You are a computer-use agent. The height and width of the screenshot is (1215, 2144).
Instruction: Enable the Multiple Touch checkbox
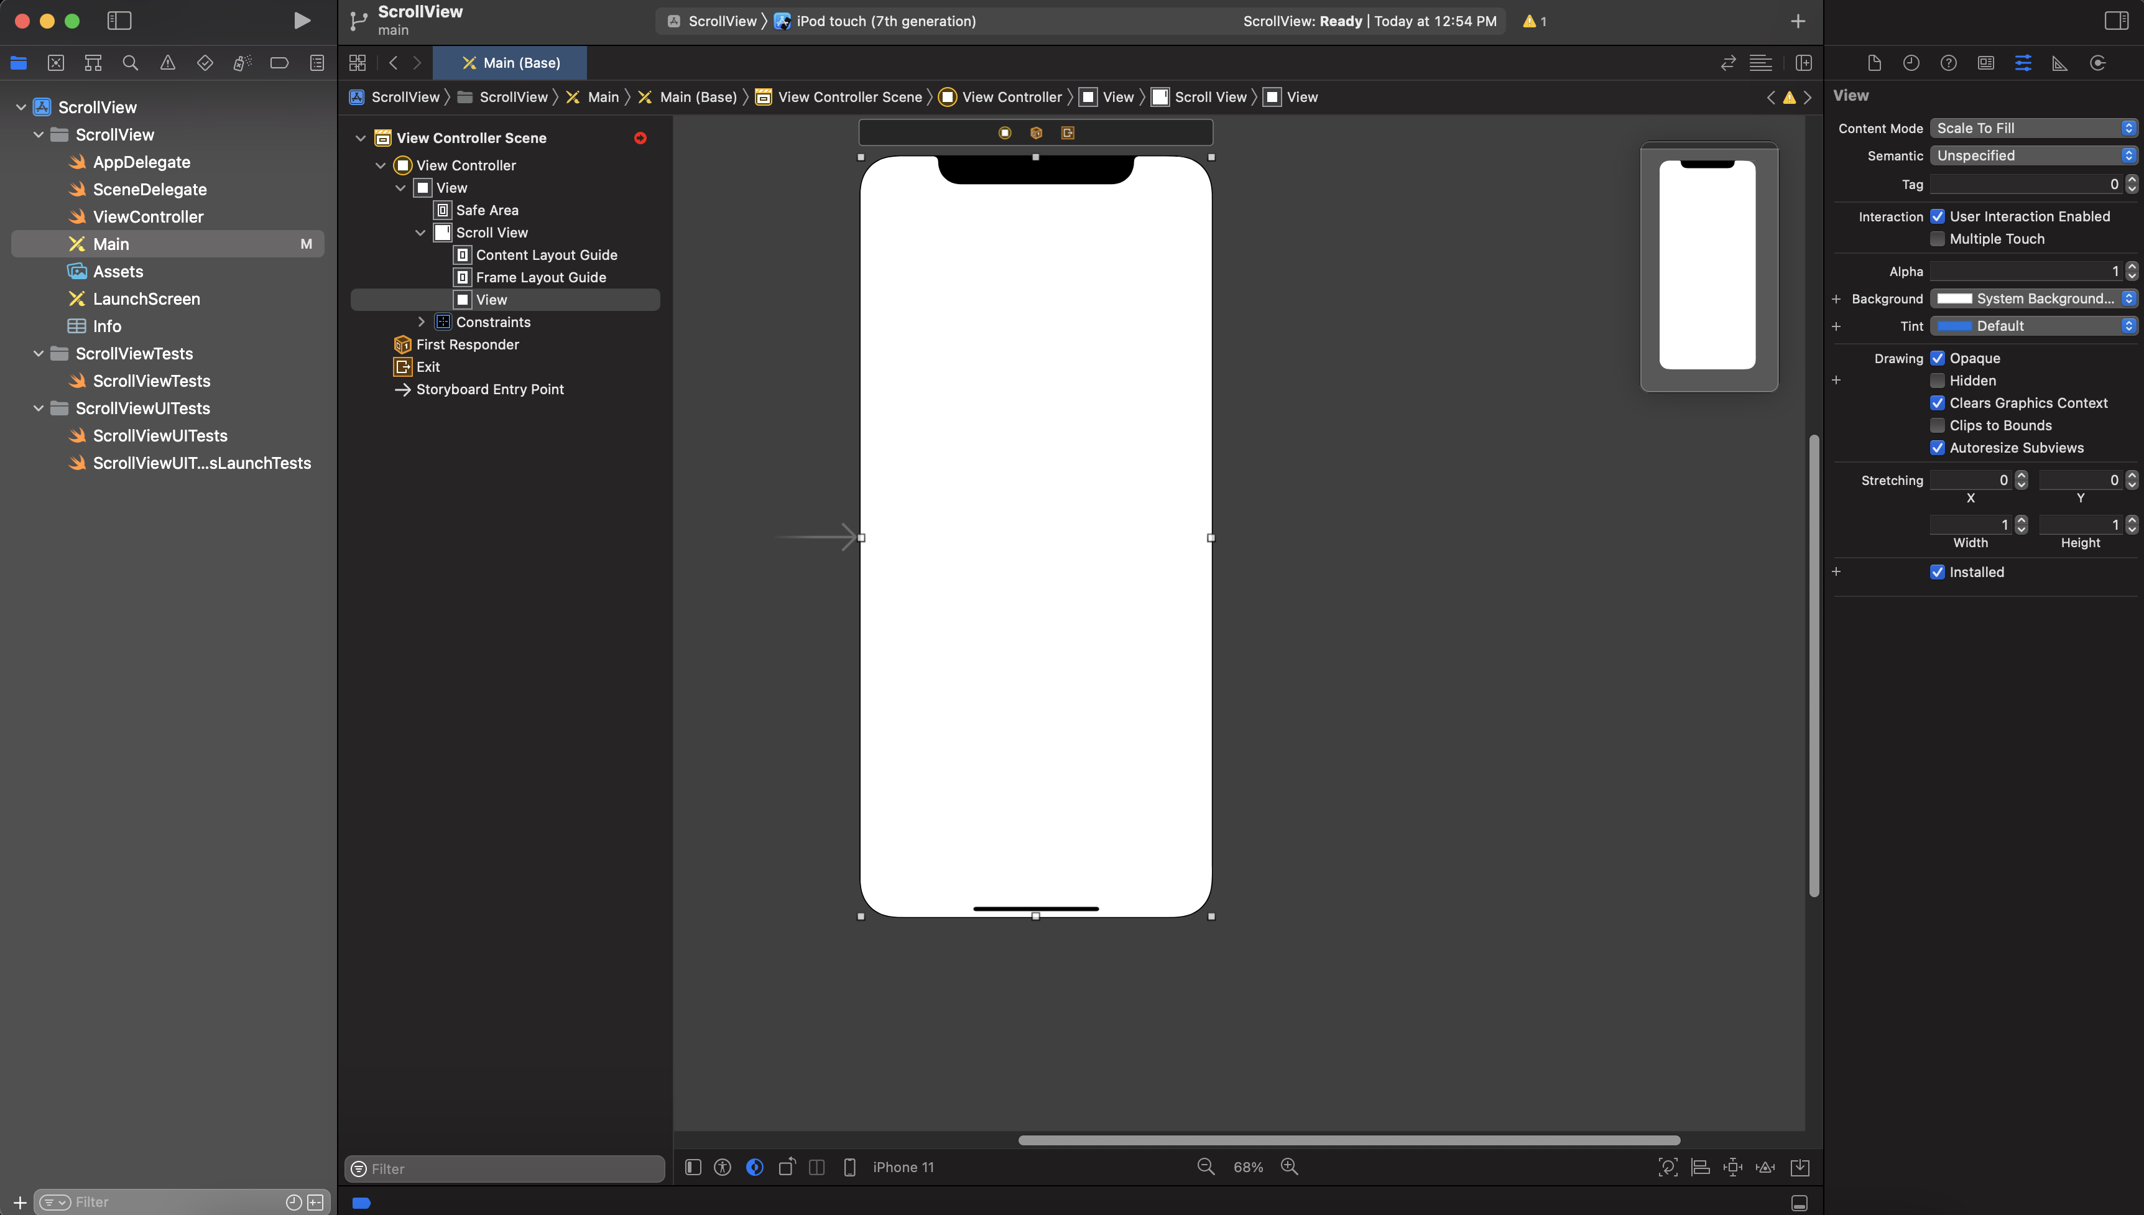[x=1937, y=239]
